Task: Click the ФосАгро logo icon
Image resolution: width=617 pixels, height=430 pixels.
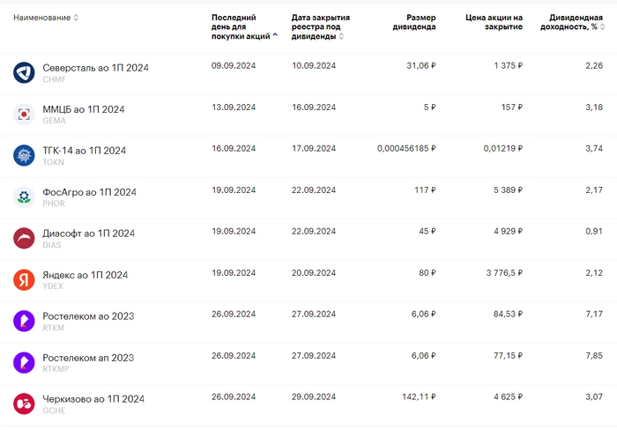Action: point(24,197)
